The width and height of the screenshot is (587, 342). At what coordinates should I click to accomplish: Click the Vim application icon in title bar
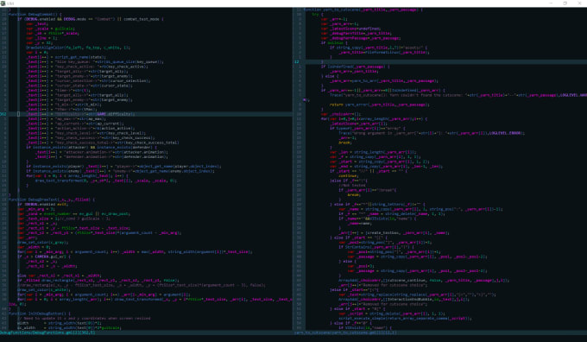click(3, 3)
